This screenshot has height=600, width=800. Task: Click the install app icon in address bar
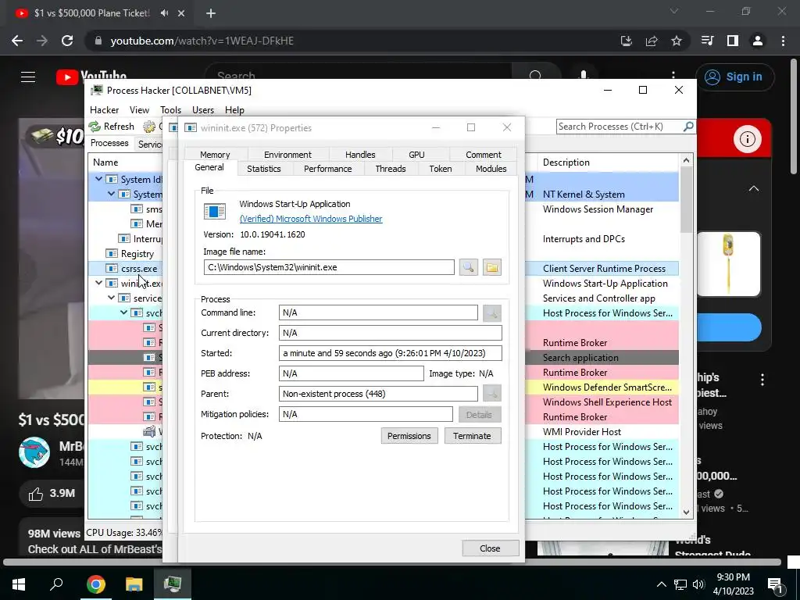(627, 41)
